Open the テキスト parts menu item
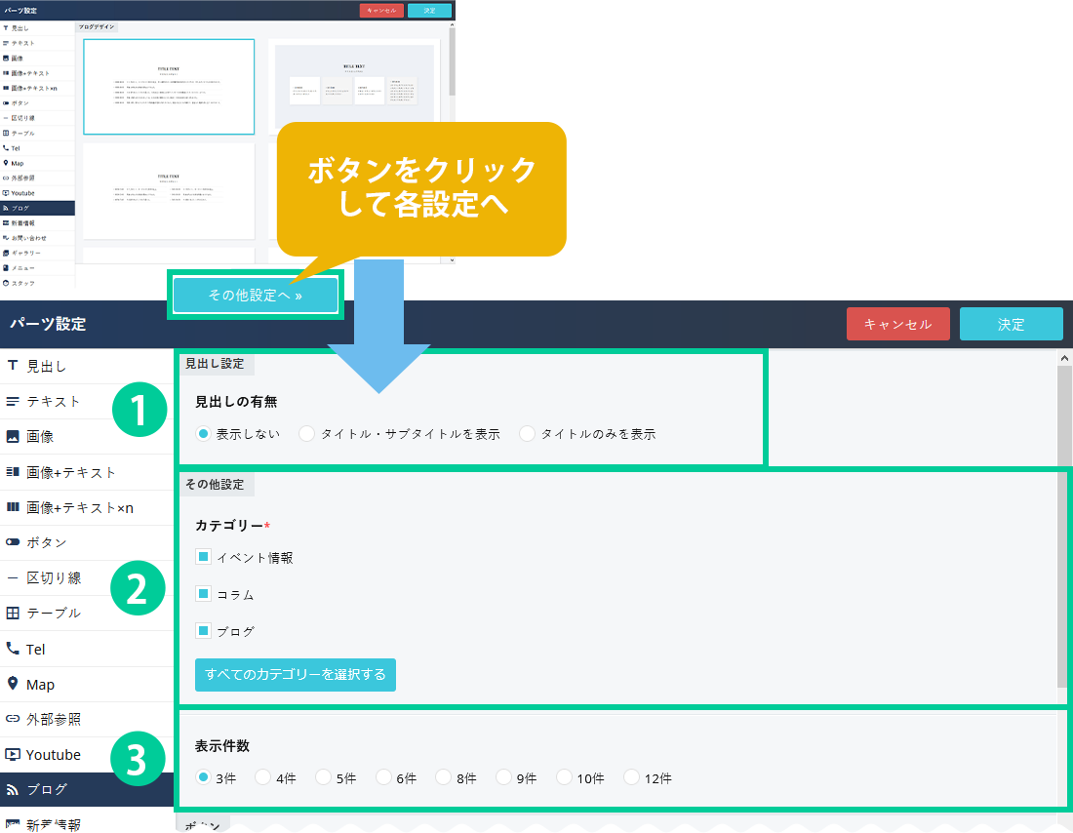Screen dimensions: 1073x833 pos(54,401)
